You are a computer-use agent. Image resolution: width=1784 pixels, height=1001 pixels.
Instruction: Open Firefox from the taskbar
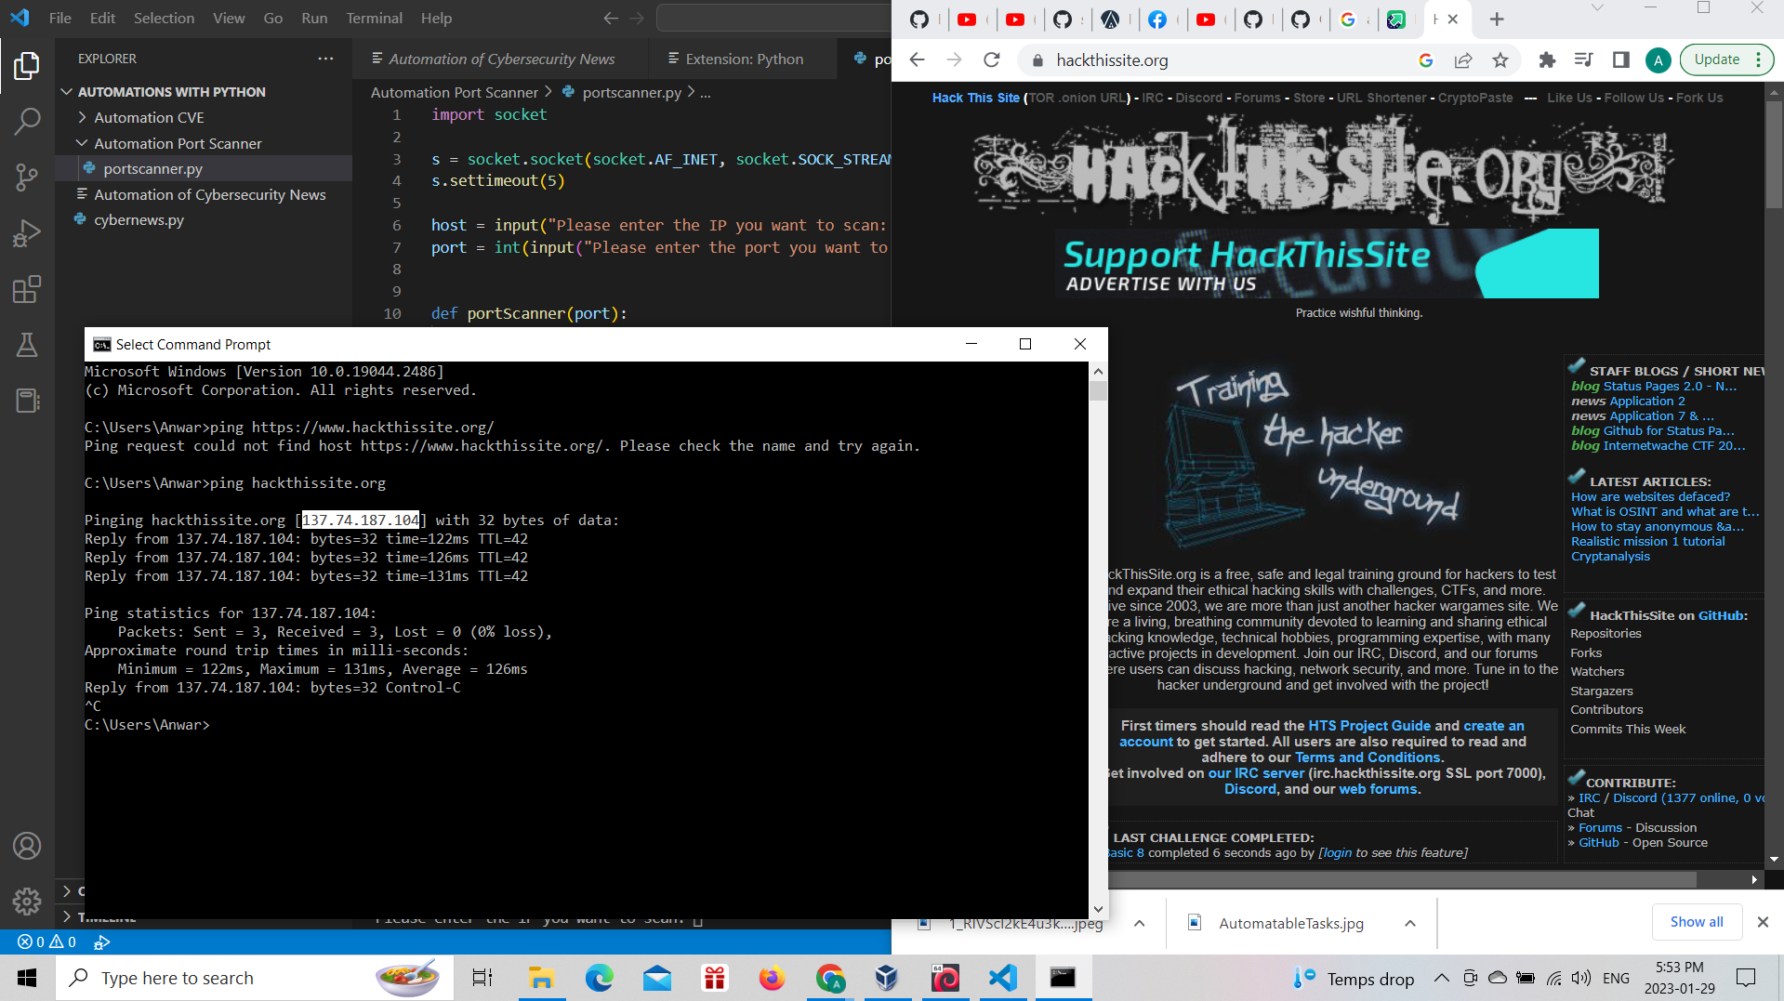[x=772, y=978]
